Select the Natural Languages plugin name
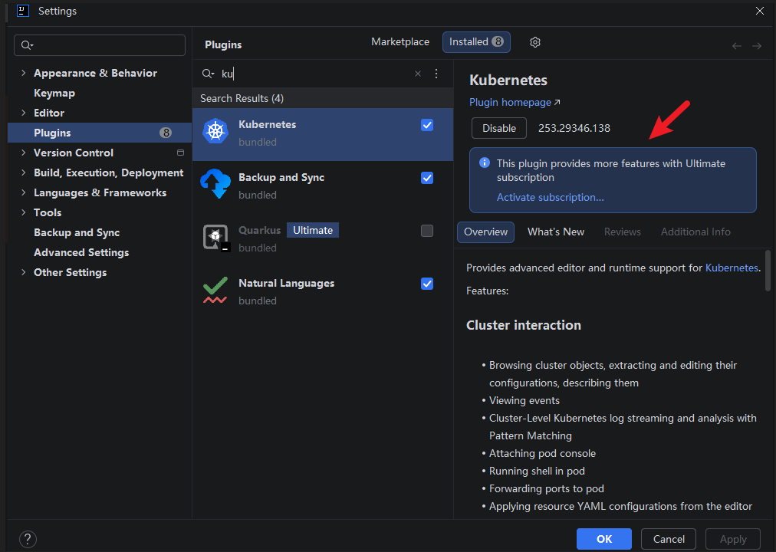 click(287, 284)
